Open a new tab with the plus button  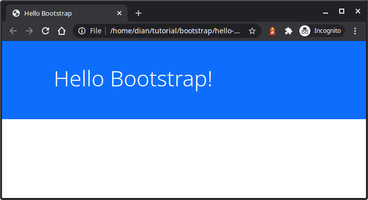coord(139,13)
